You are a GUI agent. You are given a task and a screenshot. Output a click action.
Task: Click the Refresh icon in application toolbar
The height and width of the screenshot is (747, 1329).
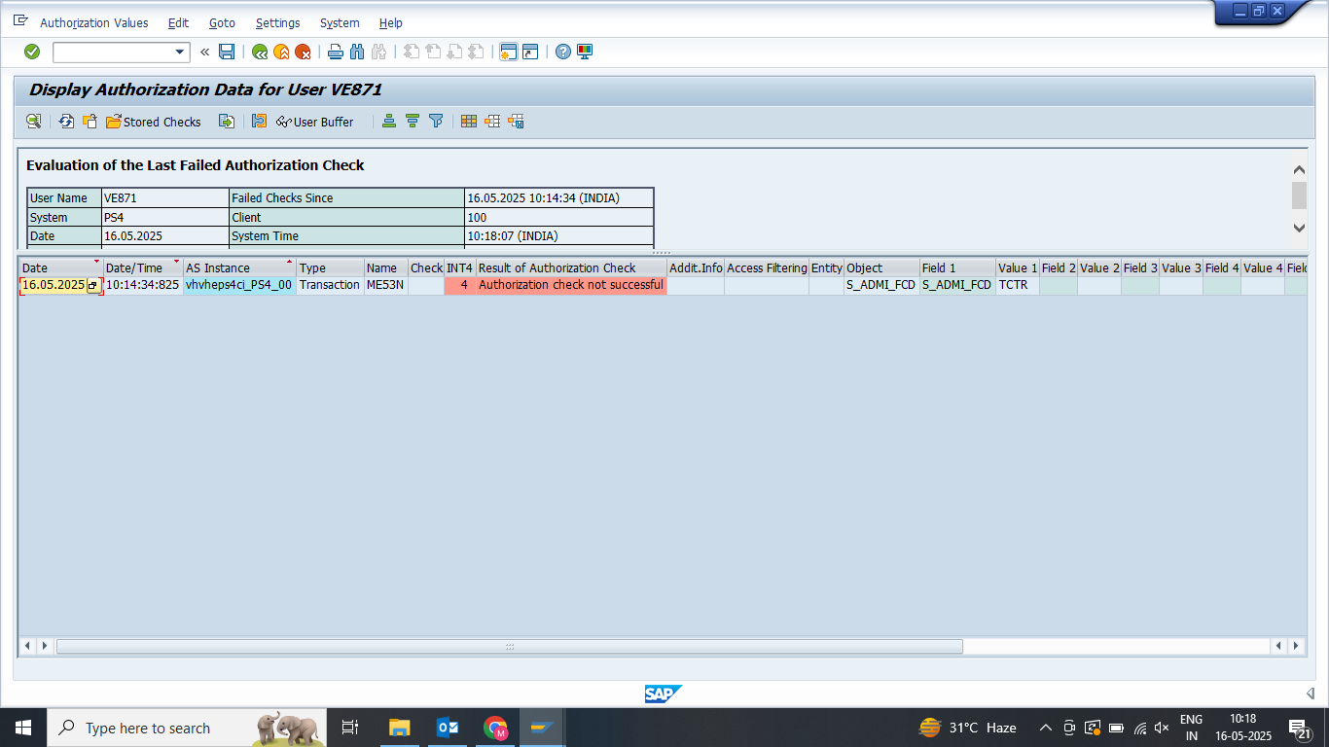click(x=66, y=122)
